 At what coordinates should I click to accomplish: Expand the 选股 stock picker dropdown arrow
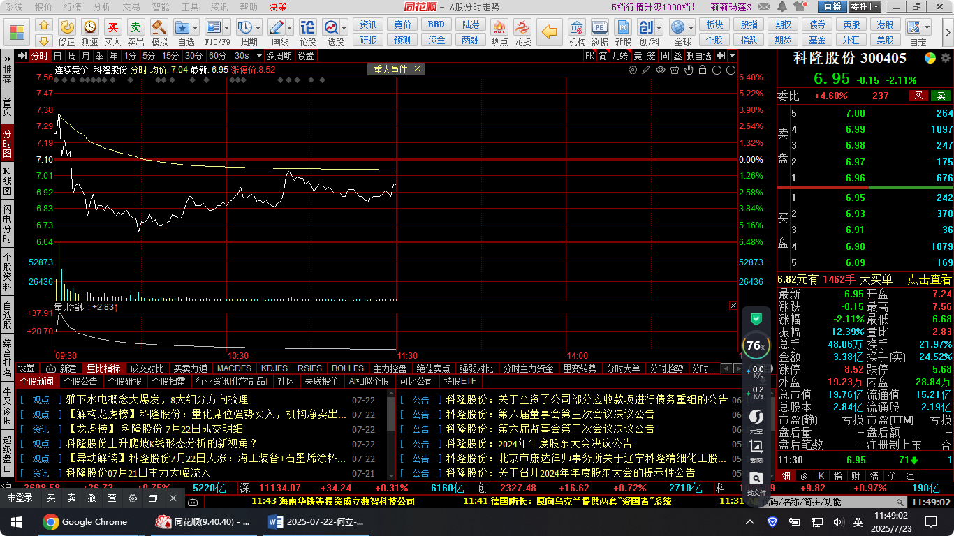(x=344, y=27)
